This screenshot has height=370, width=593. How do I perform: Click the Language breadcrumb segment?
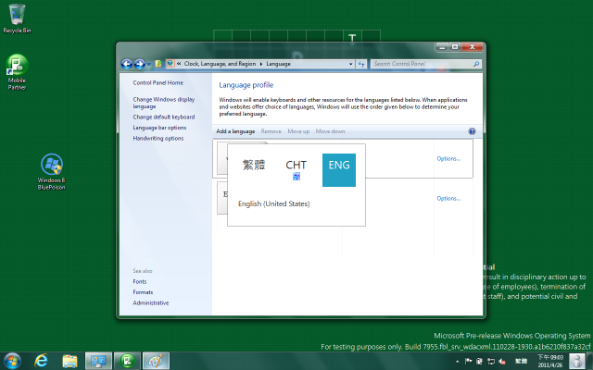[x=278, y=64]
